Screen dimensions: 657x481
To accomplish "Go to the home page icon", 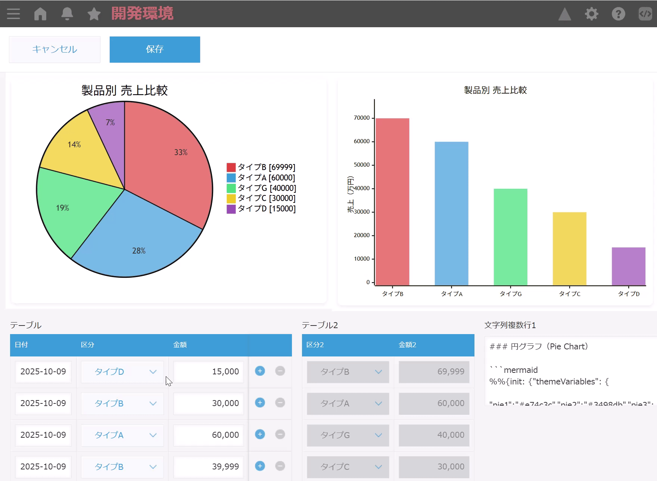I will point(40,14).
